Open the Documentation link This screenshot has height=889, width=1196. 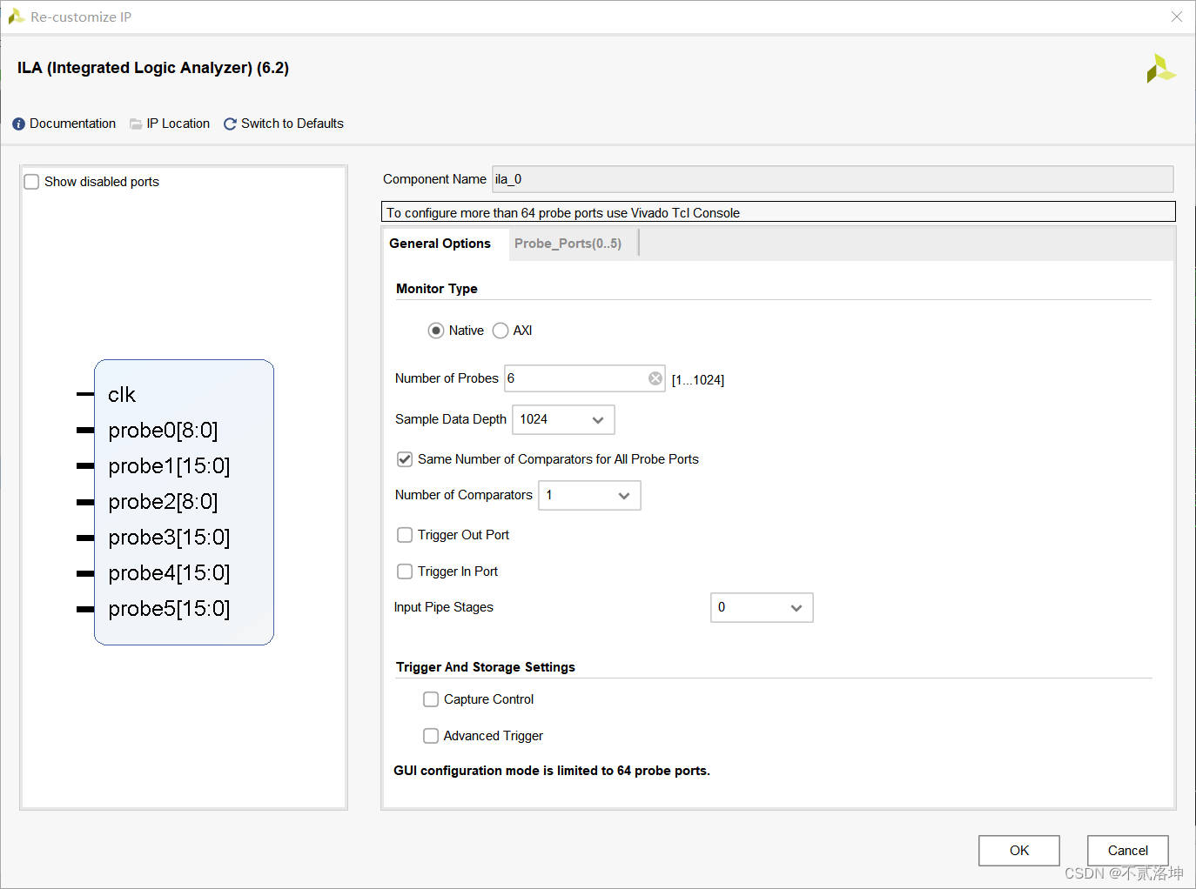(73, 124)
